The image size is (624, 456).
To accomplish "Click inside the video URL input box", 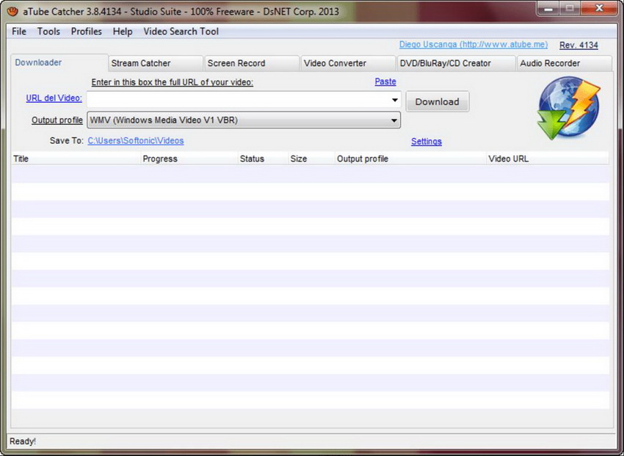I will point(235,99).
